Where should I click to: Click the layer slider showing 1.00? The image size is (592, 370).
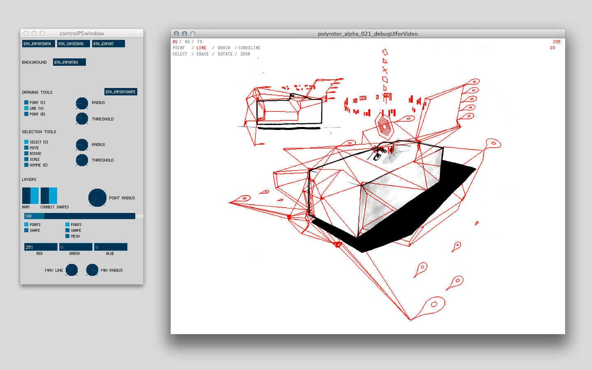tap(79, 216)
